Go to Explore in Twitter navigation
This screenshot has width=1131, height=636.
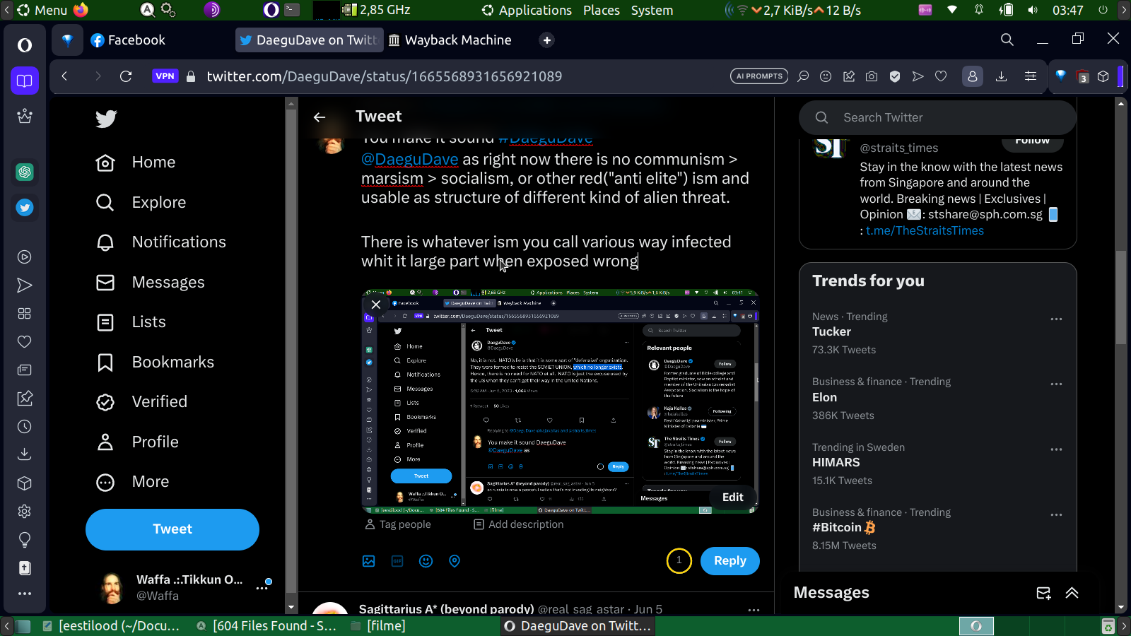[x=141, y=203]
